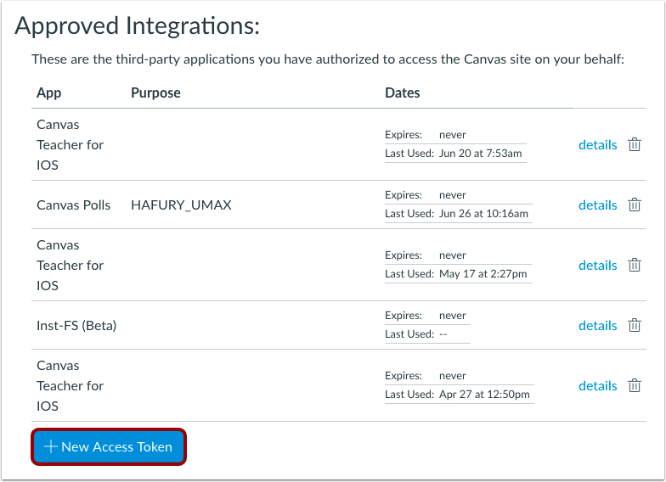Remove the Inst-FS (Beta) integration
666x482 pixels.
tap(634, 326)
